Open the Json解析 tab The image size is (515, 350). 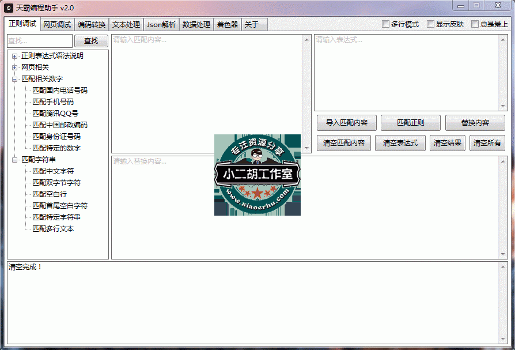pos(161,25)
